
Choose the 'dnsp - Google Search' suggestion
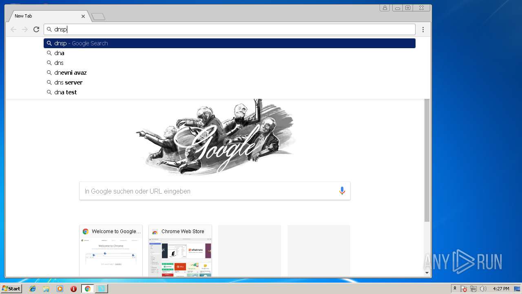coord(230,43)
